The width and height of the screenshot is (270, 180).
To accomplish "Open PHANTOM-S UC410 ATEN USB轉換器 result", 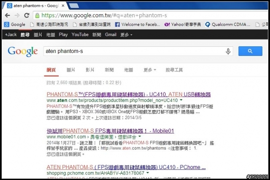I will 129,95.
